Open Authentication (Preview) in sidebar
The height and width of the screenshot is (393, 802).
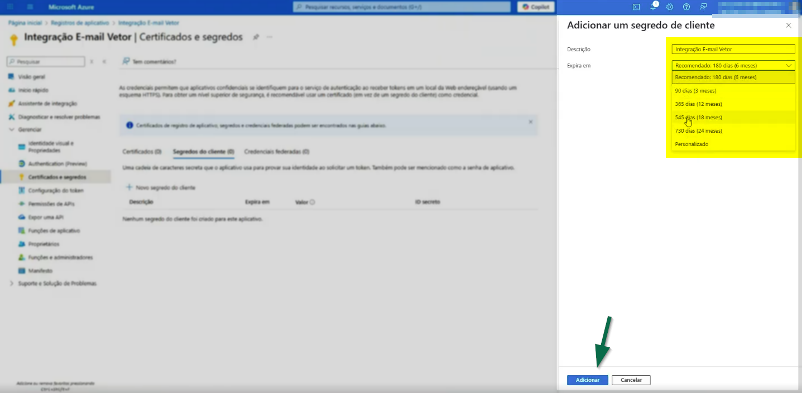(x=58, y=164)
